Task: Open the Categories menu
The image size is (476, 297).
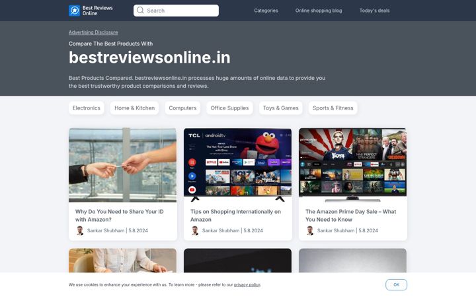Action: pyautogui.click(x=266, y=11)
